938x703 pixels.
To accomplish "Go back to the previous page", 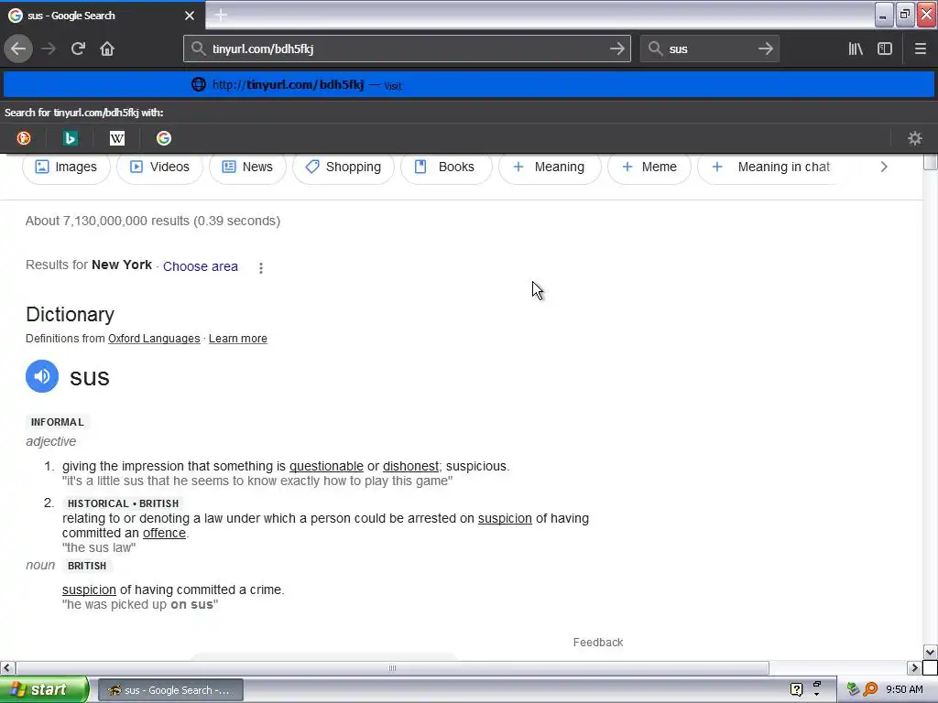I will coord(18,49).
